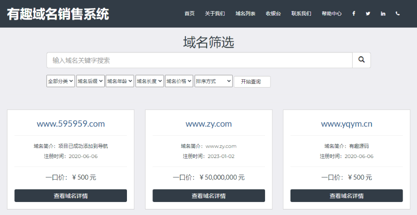The height and width of the screenshot is (215, 417).
Task: Click 域名简介：www.zy.com description text
Action: click(x=209, y=146)
